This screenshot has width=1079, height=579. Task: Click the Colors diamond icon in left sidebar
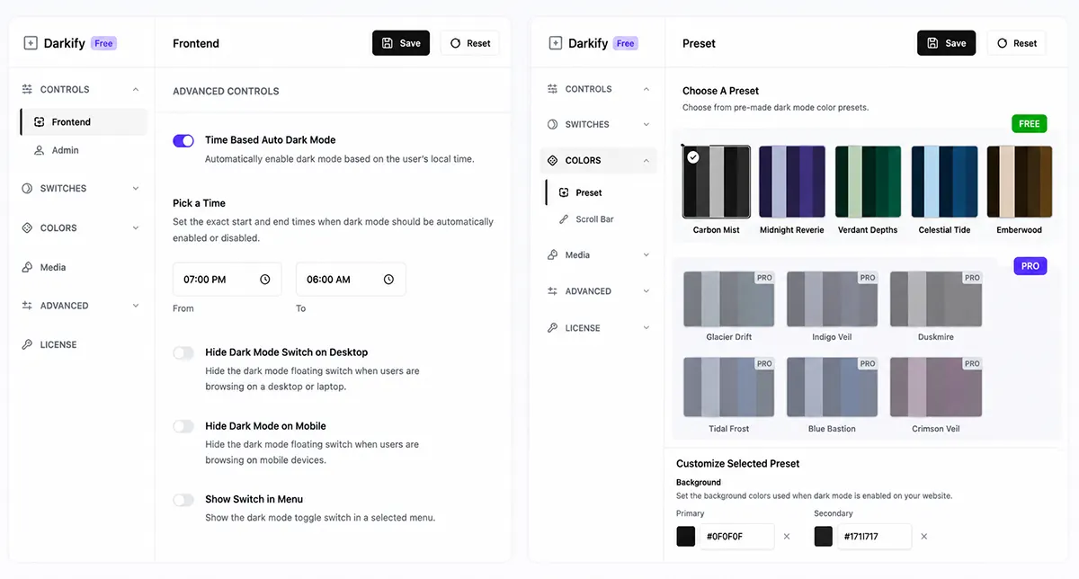tap(28, 227)
